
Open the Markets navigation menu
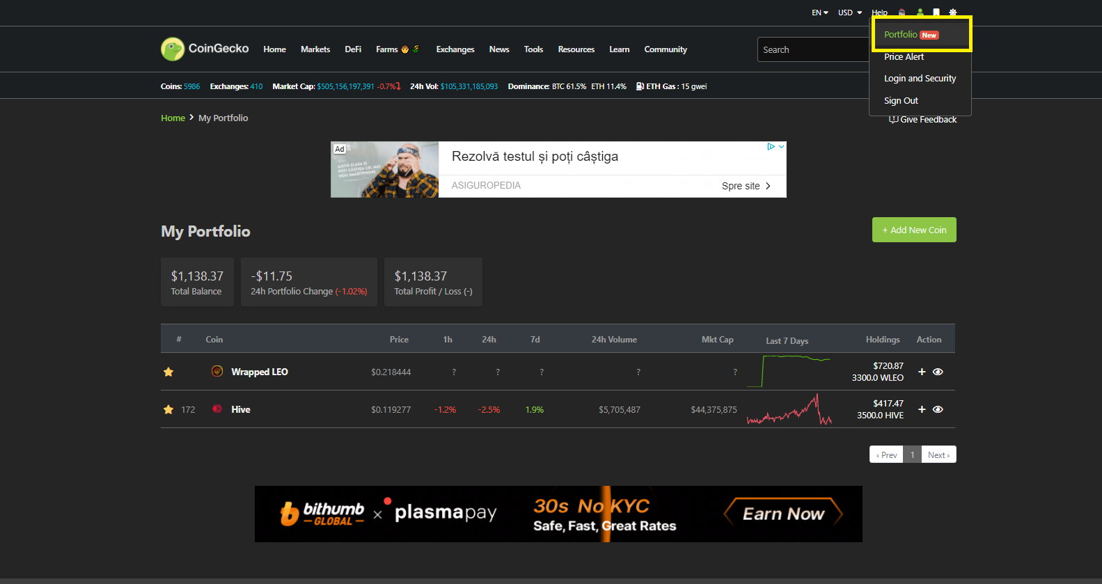[315, 49]
